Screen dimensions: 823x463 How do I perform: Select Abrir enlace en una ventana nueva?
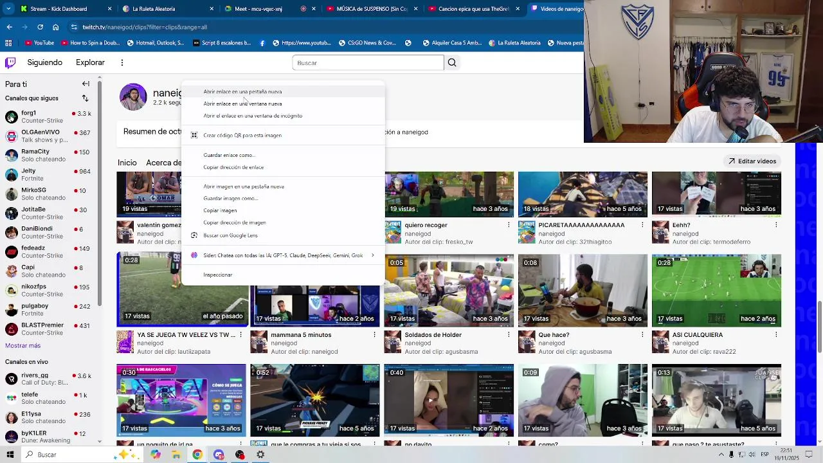pos(283,104)
